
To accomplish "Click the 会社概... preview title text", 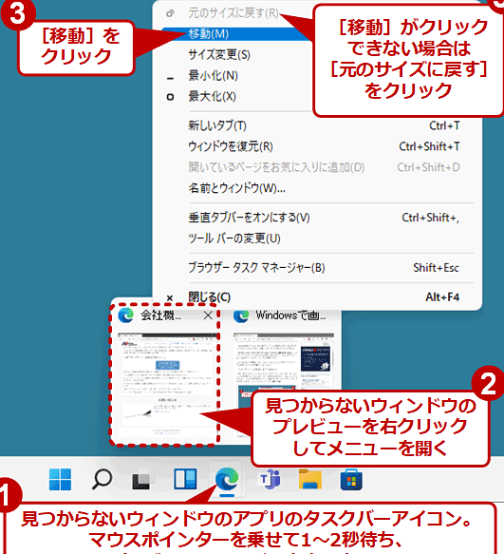I will pos(161,315).
